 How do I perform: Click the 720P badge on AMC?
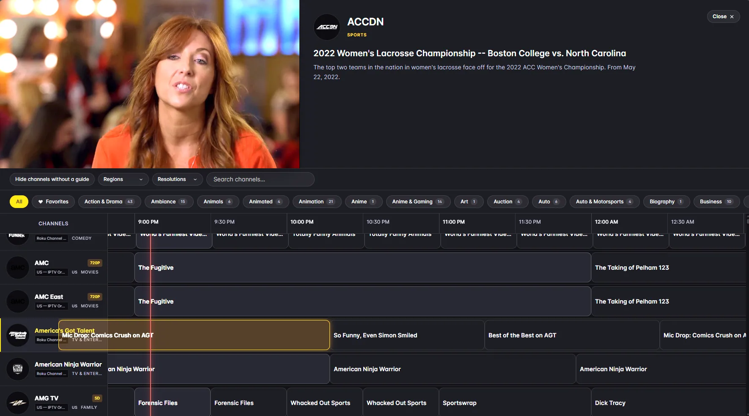pos(95,263)
